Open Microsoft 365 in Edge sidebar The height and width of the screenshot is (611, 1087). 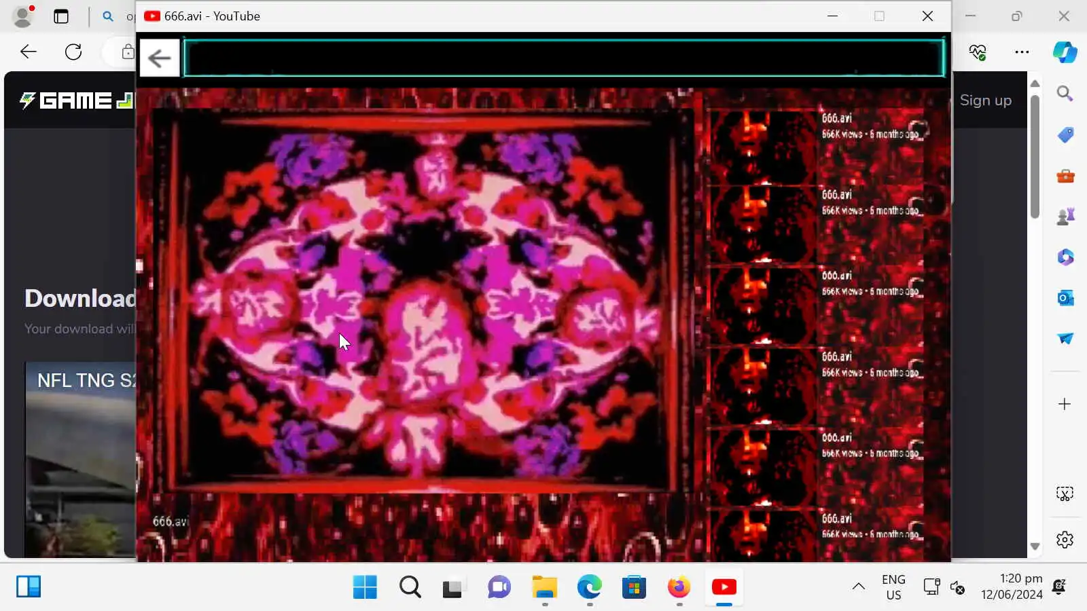[1065, 257]
